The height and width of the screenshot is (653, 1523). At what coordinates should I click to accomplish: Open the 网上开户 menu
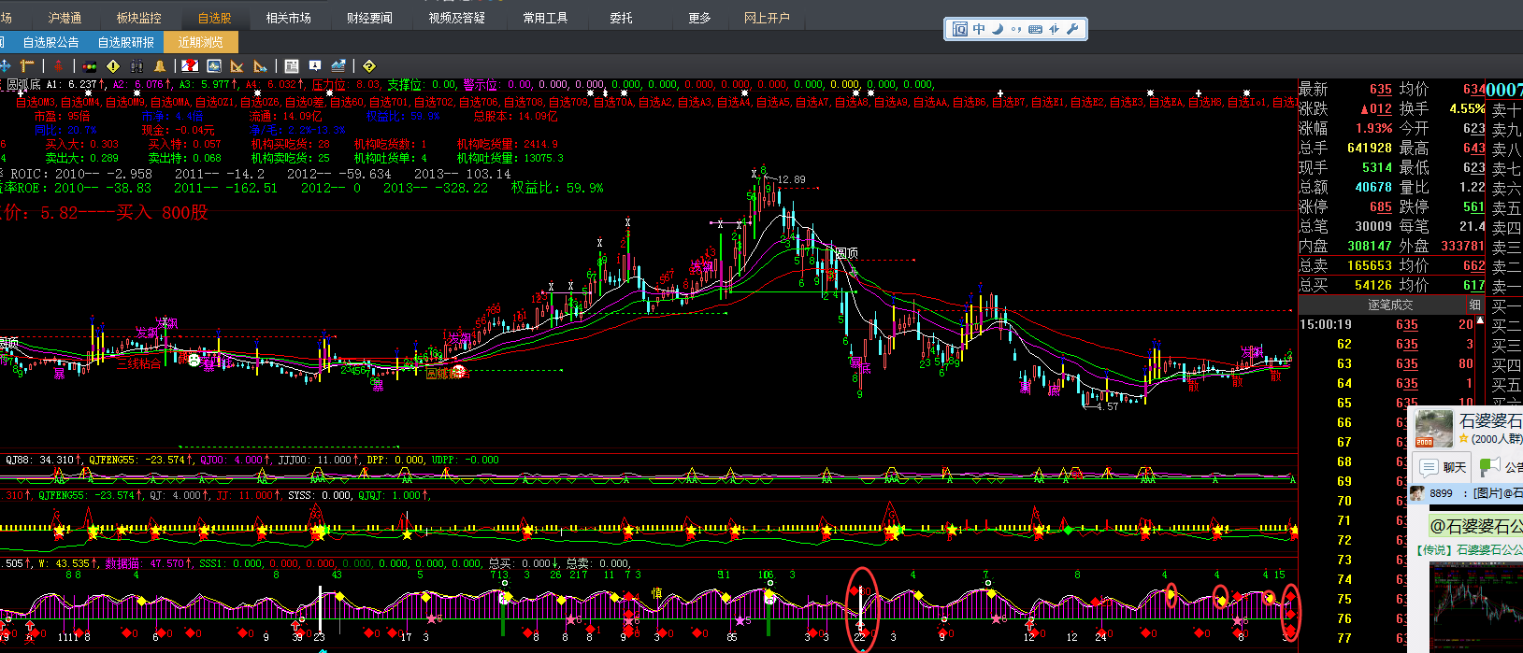tap(767, 18)
